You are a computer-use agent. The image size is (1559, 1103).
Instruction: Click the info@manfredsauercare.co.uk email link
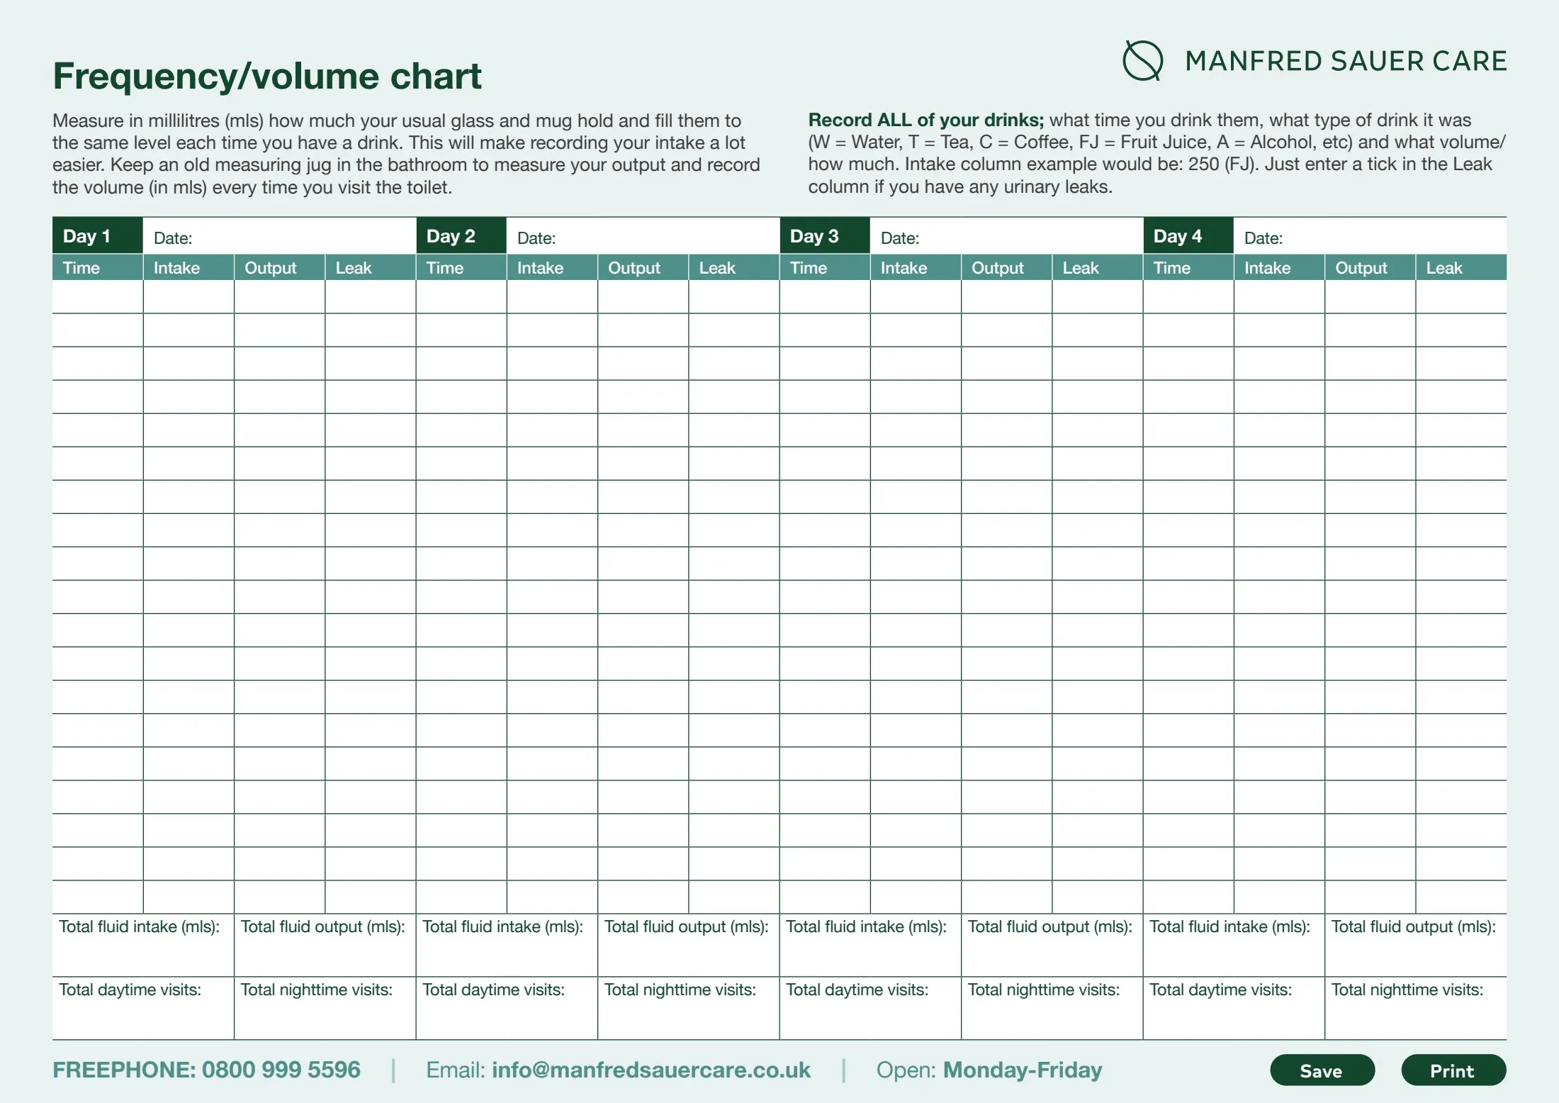tap(651, 1070)
